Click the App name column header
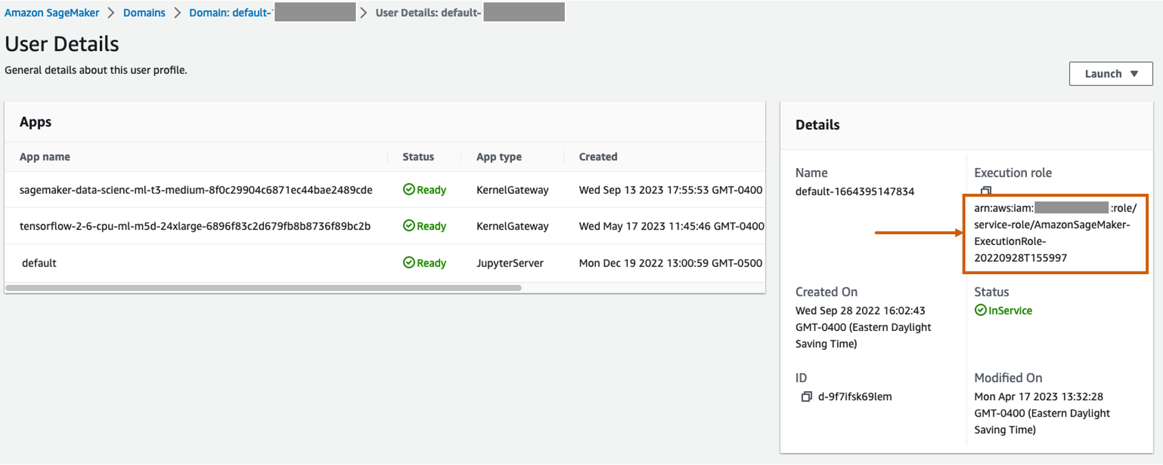1163x465 pixels. click(x=45, y=157)
